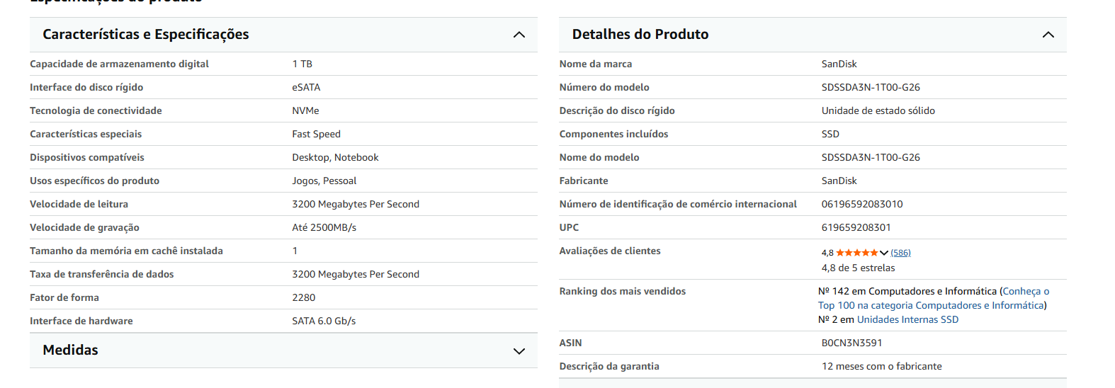Click the Características e Especificações heading
1115x388 pixels.
[146, 35]
